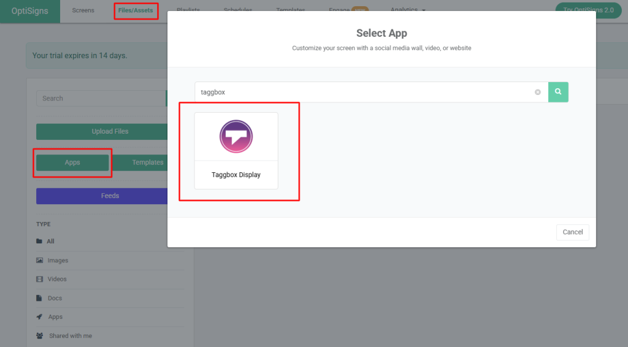Cancel the Select App dialog
Screen dimensions: 628x347
point(572,232)
